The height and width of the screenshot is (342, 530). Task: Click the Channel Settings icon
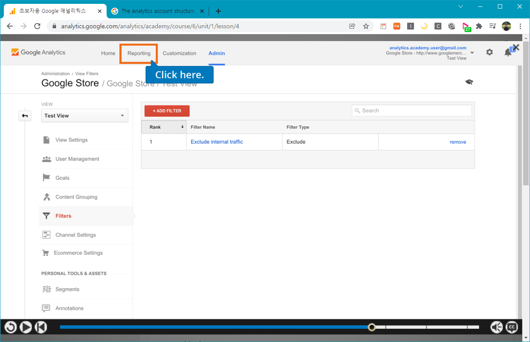[46, 235]
